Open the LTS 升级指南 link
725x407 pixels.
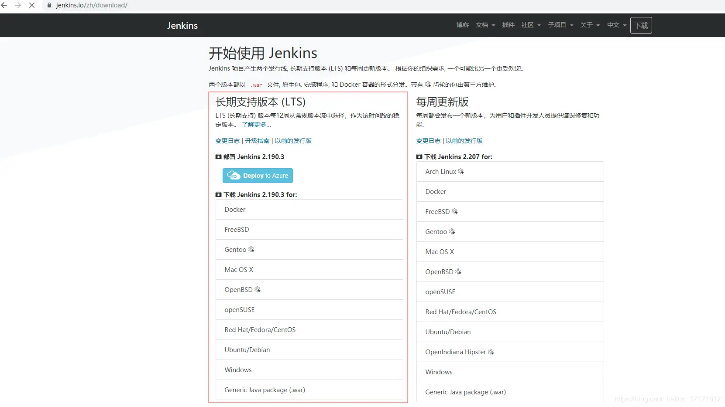(x=257, y=141)
